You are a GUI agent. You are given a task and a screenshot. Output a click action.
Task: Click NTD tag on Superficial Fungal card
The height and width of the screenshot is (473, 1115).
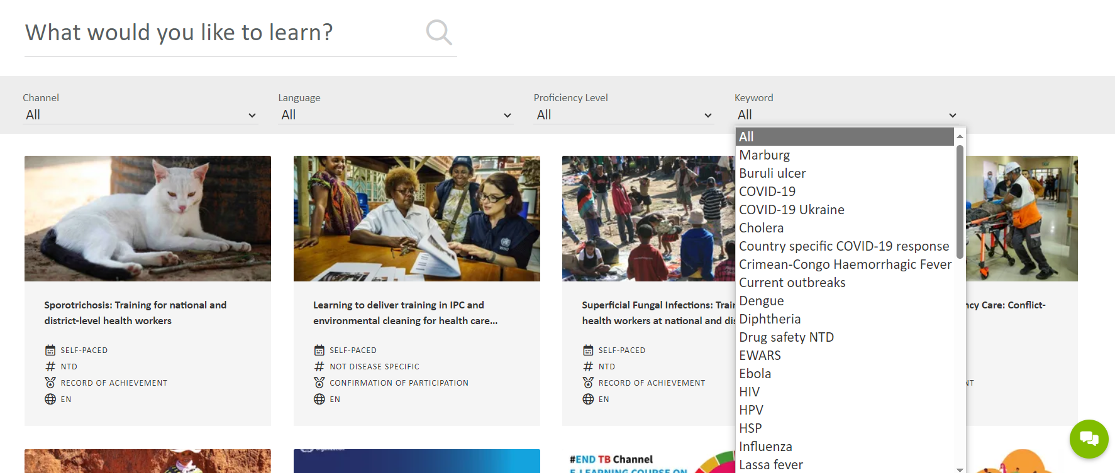pos(607,366)
